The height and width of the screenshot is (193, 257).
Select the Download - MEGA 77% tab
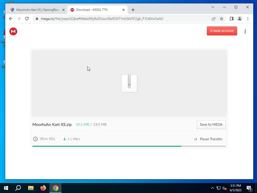(x=97, y=10)
